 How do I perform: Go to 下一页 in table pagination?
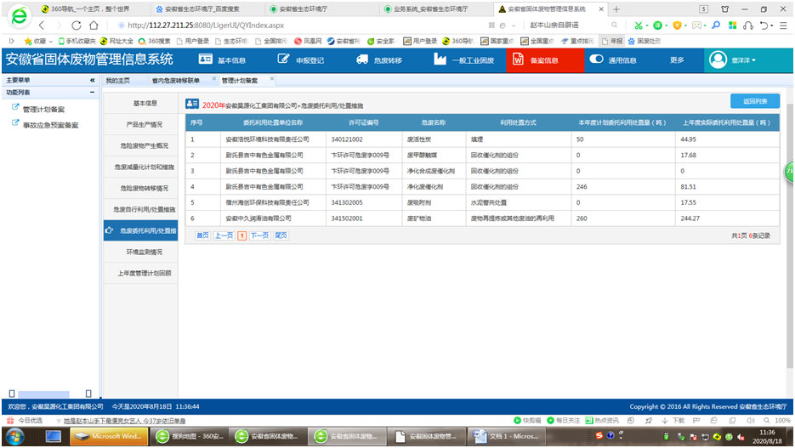coord(259,235)
